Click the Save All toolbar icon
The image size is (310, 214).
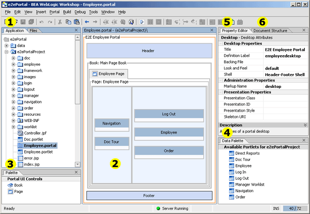[x=31, y=22]
